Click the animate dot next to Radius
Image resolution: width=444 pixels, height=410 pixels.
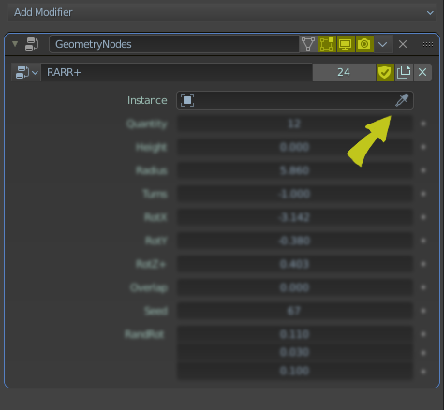coord(423,170)
